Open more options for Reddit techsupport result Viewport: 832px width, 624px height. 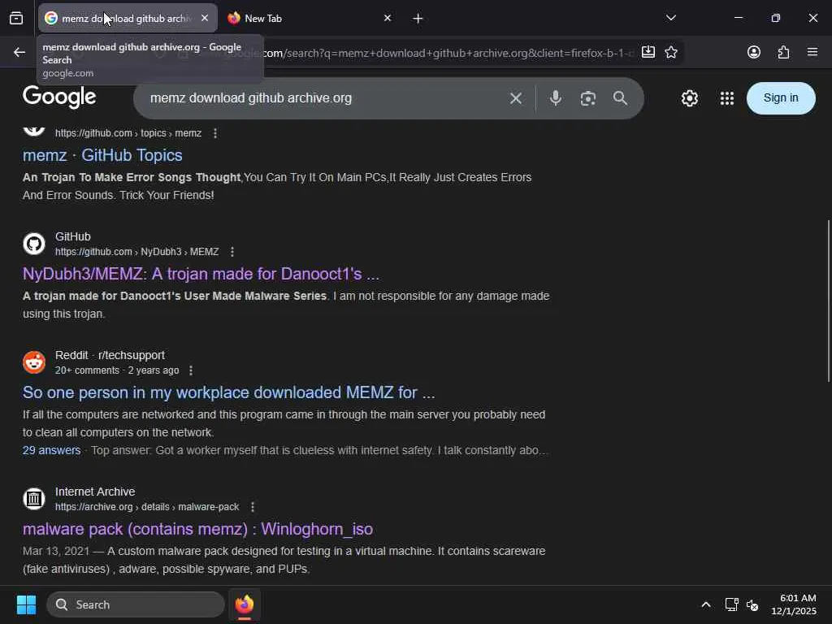[x=191, y=370]
